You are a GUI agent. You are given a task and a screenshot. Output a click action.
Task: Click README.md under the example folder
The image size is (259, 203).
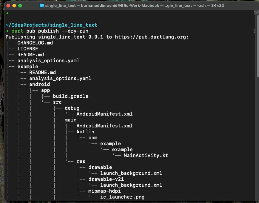click(x=43, y=72)
